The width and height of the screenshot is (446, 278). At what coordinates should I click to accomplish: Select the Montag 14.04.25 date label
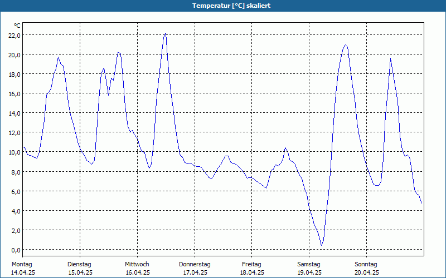tap(23, 269)
